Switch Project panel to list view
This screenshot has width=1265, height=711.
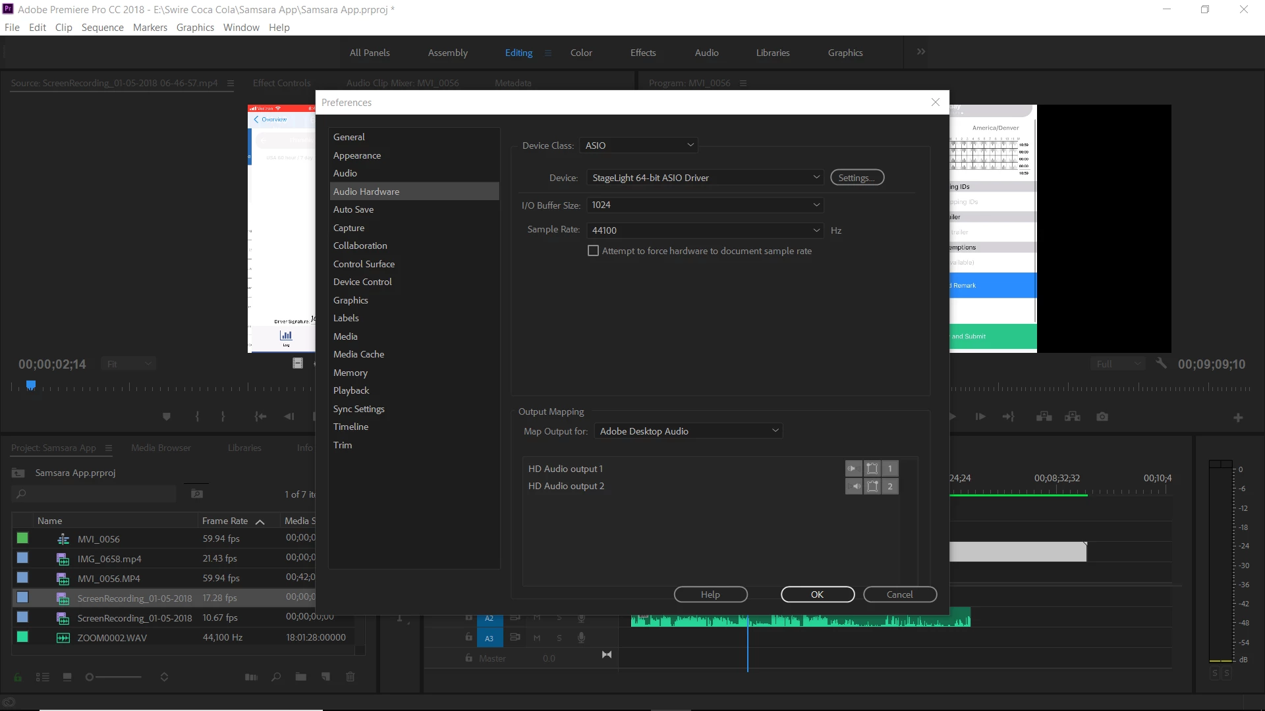[43, 677]
